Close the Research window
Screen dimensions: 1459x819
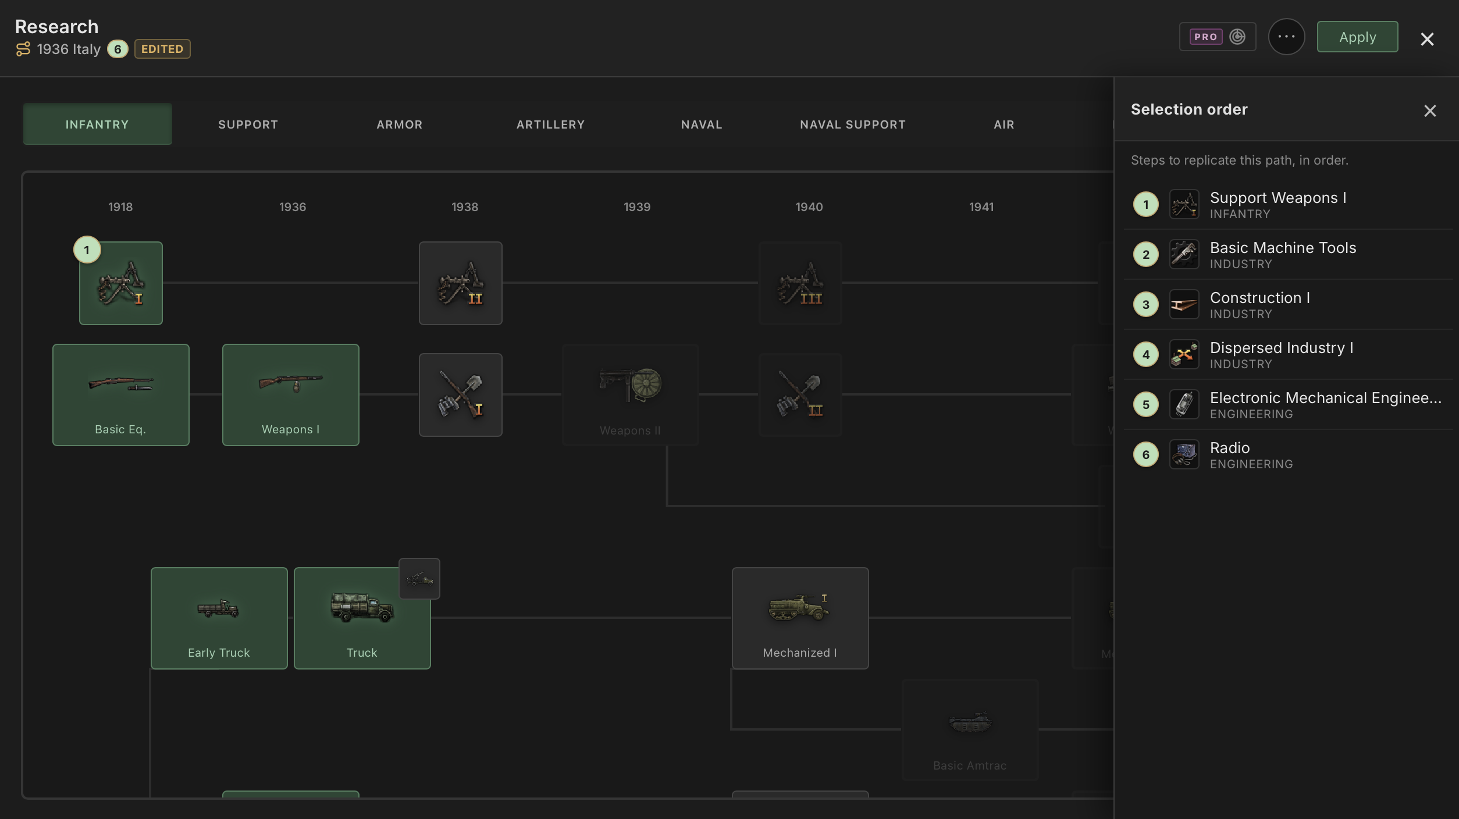(1427, 39)
